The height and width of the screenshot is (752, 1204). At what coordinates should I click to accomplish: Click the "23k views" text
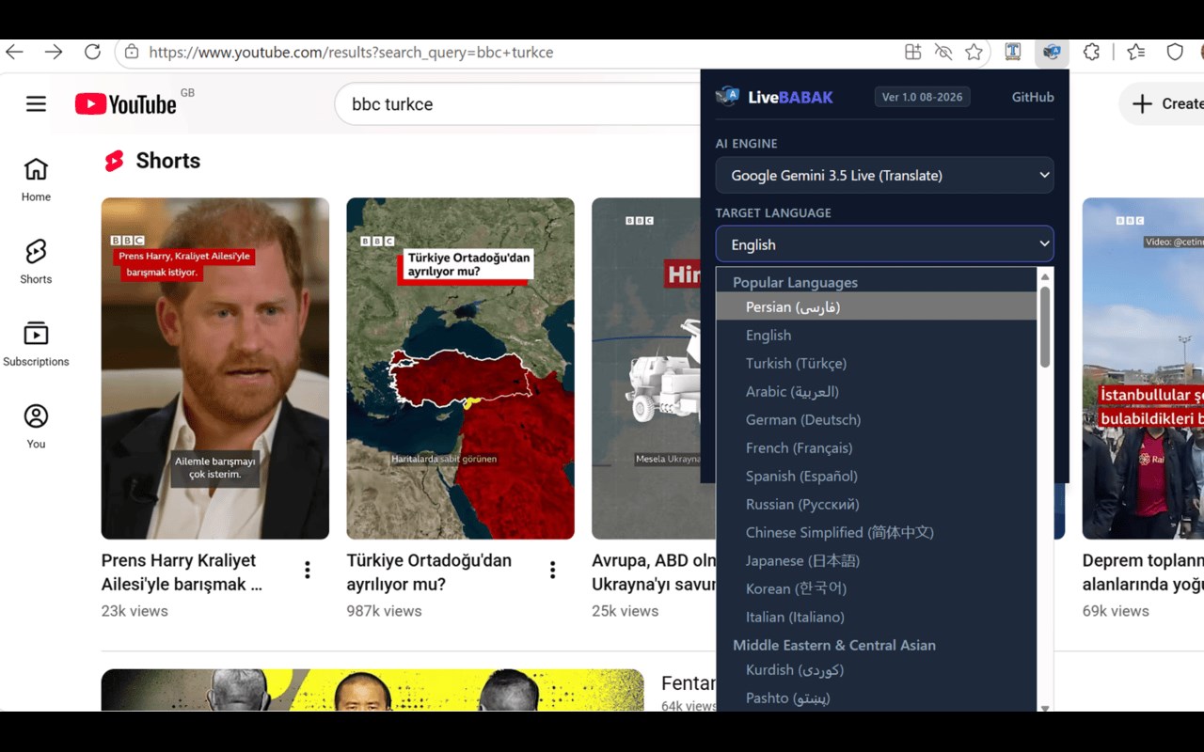point(135,611)
